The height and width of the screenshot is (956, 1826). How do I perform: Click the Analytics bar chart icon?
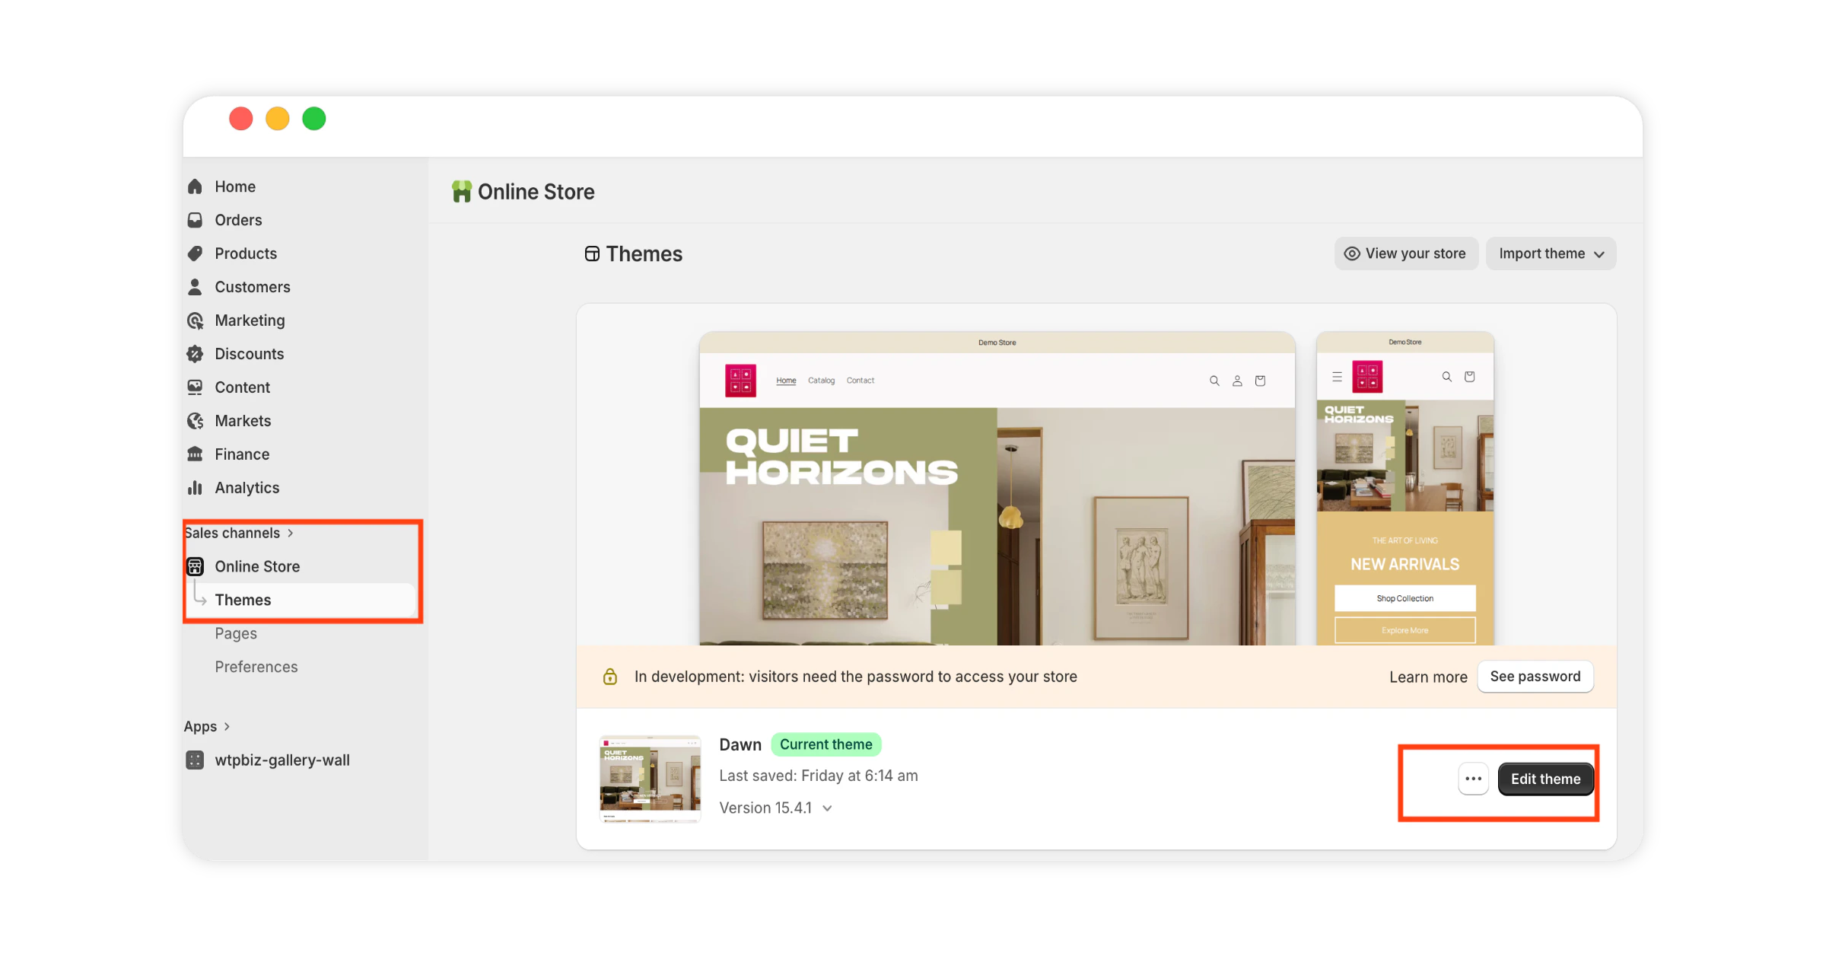click(x=196, y=488)
